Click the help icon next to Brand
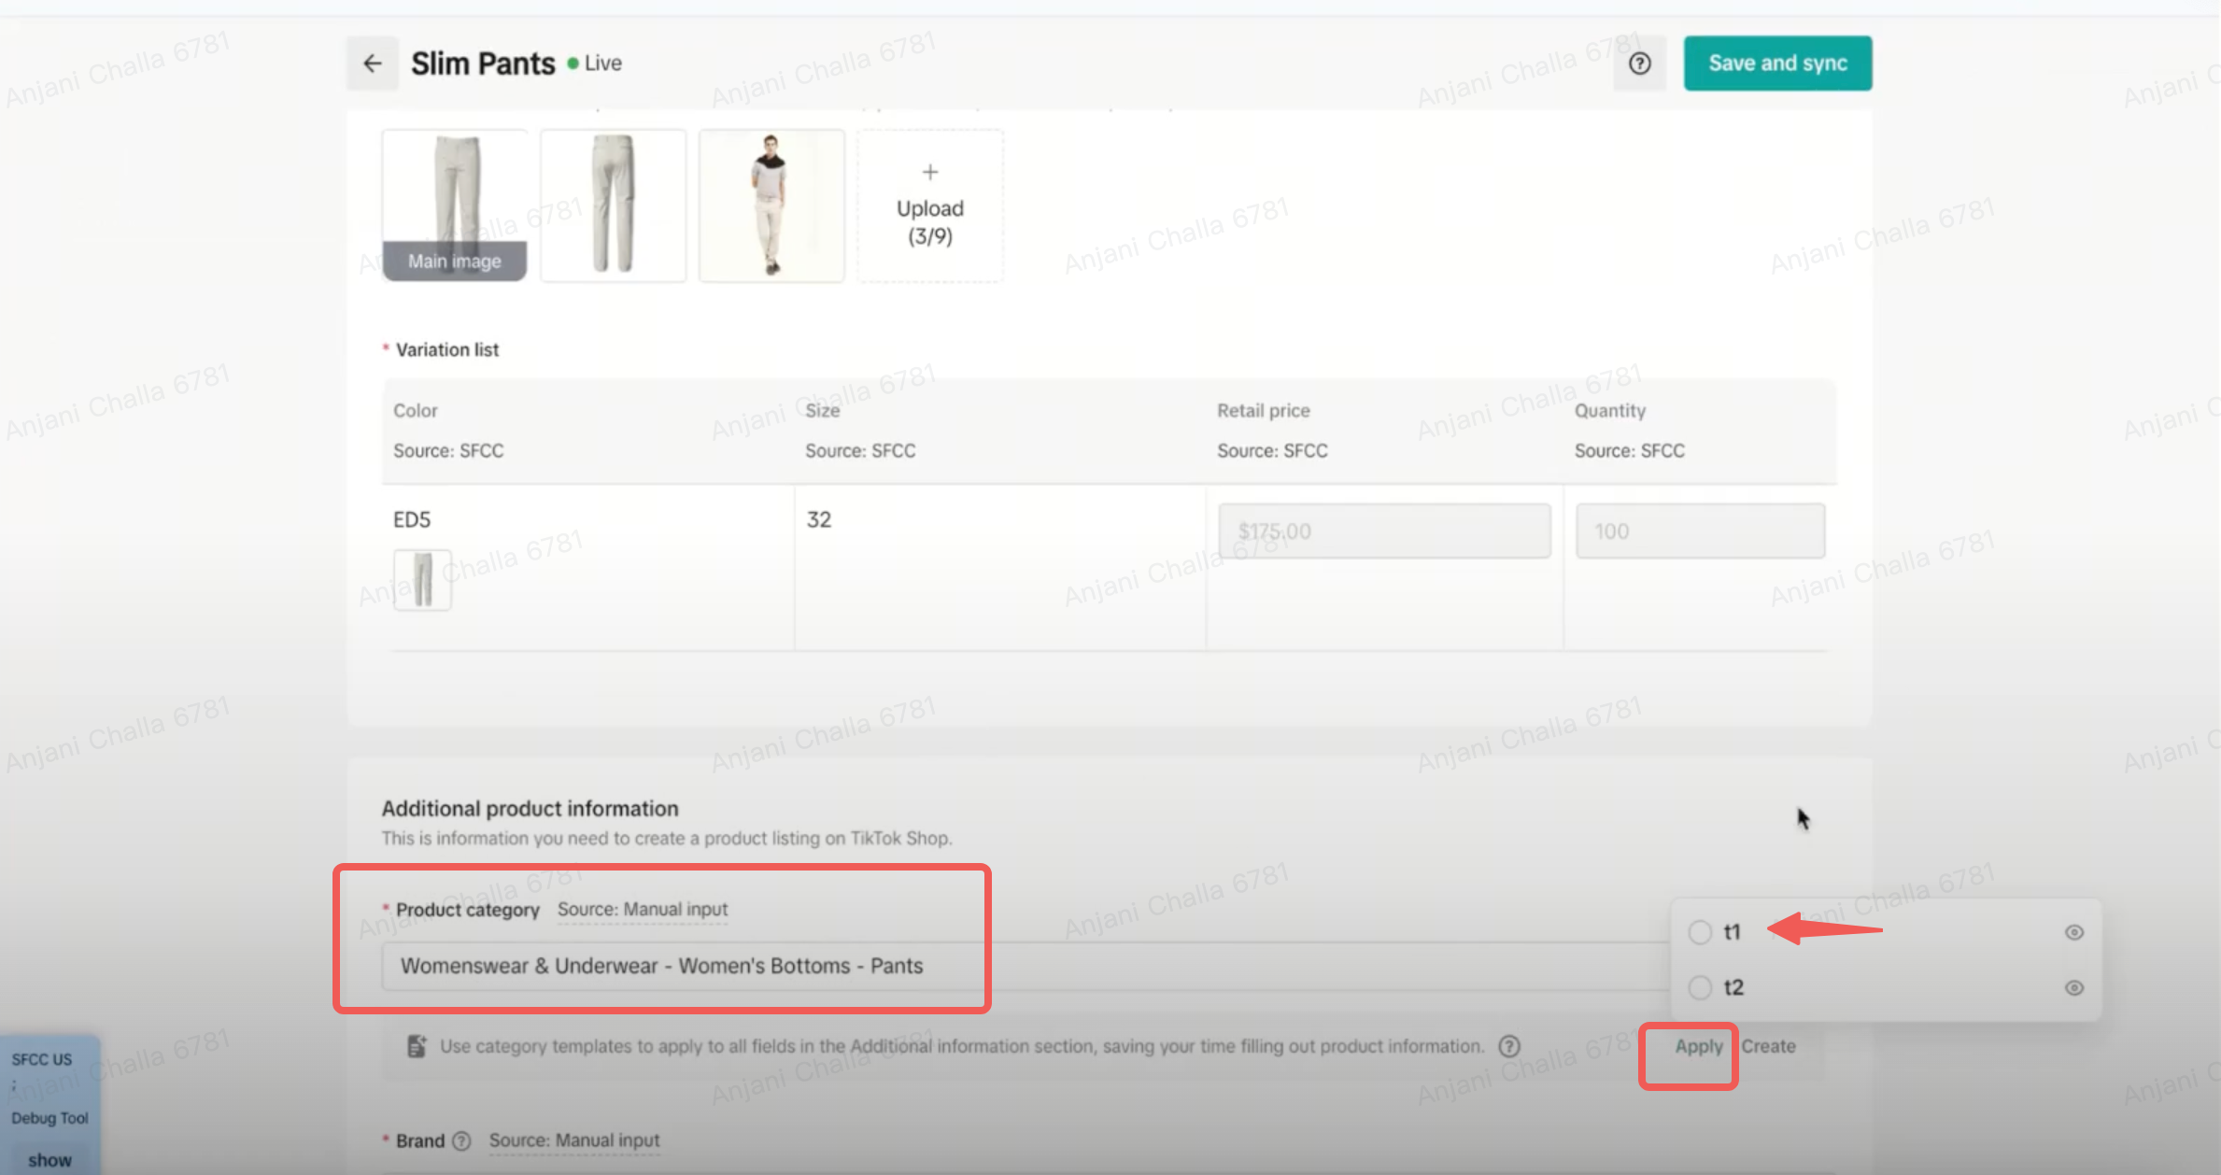The image size is (2221, 1175). pos(461,1140)
